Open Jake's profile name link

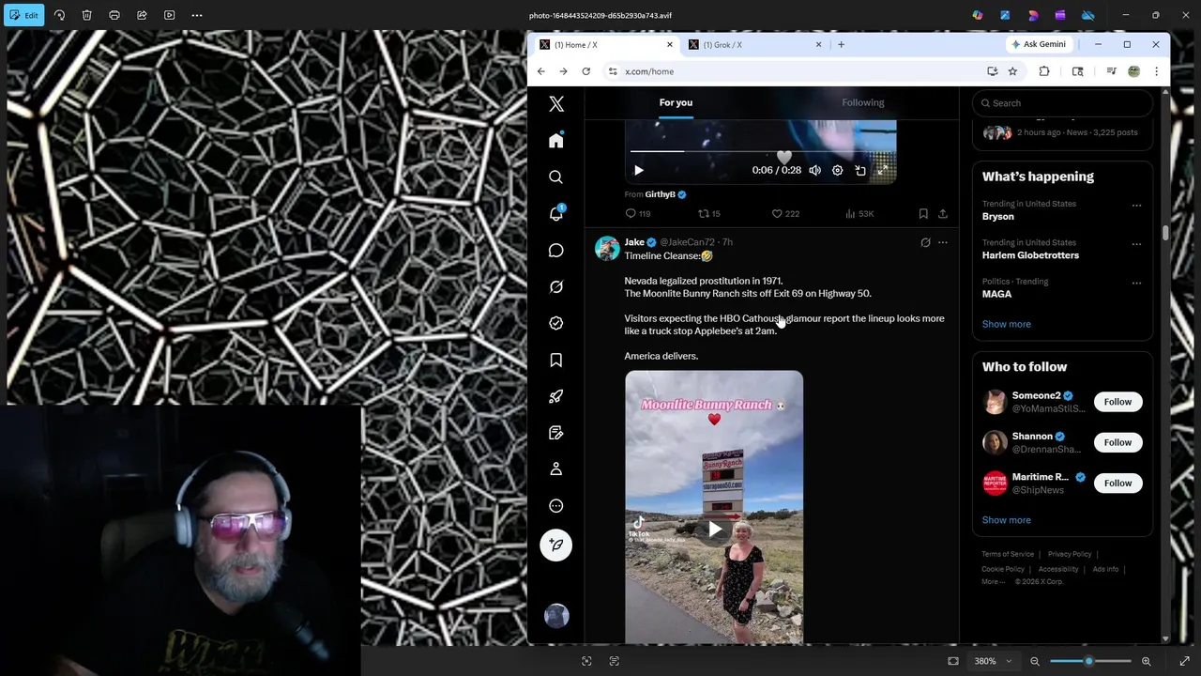click(634, 242)
